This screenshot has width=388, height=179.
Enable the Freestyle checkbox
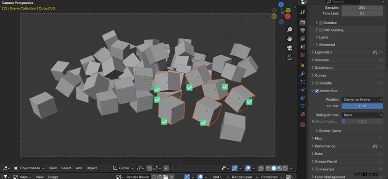point(317,169)
